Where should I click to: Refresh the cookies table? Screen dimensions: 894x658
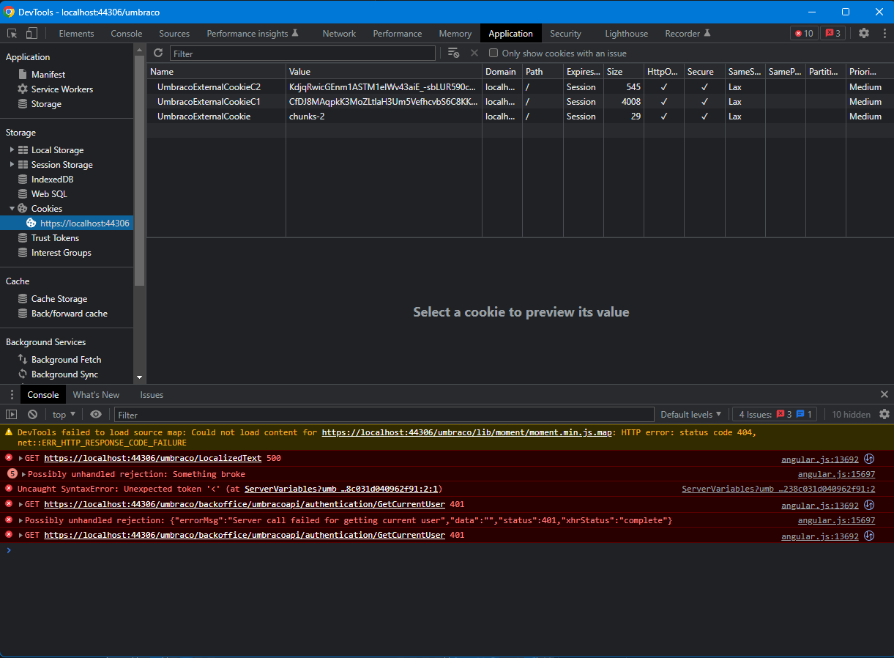(x=158, y=53)
